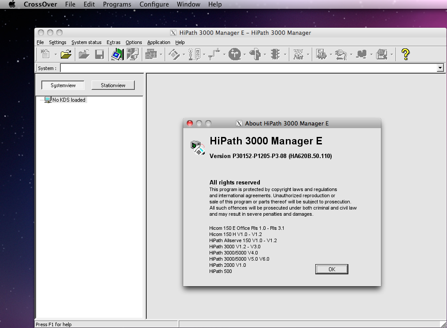
Task: Open dropdown arrow beside round signpost icon
Action: [x=244, y=54]
